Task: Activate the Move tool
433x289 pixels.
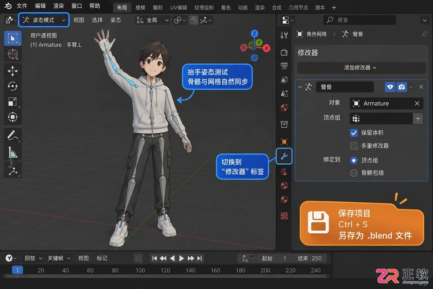Action: 13,71
